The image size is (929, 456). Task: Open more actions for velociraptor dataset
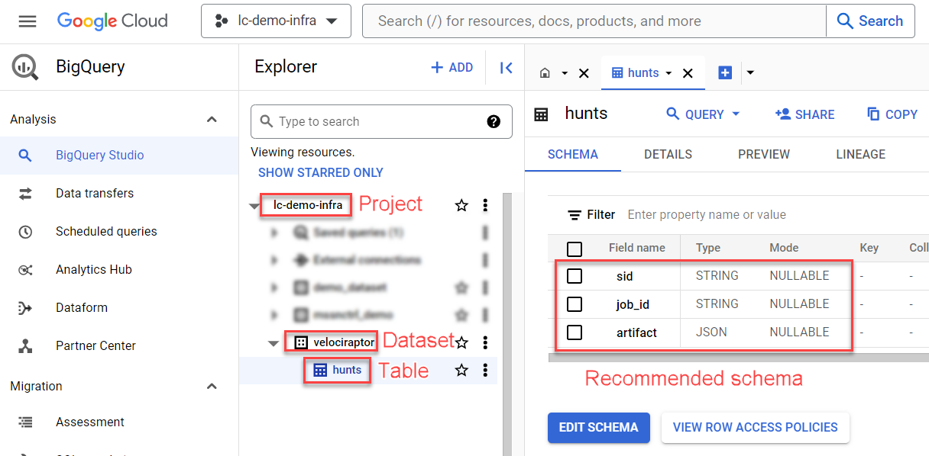pyautogui.click(x=485, y=342)
